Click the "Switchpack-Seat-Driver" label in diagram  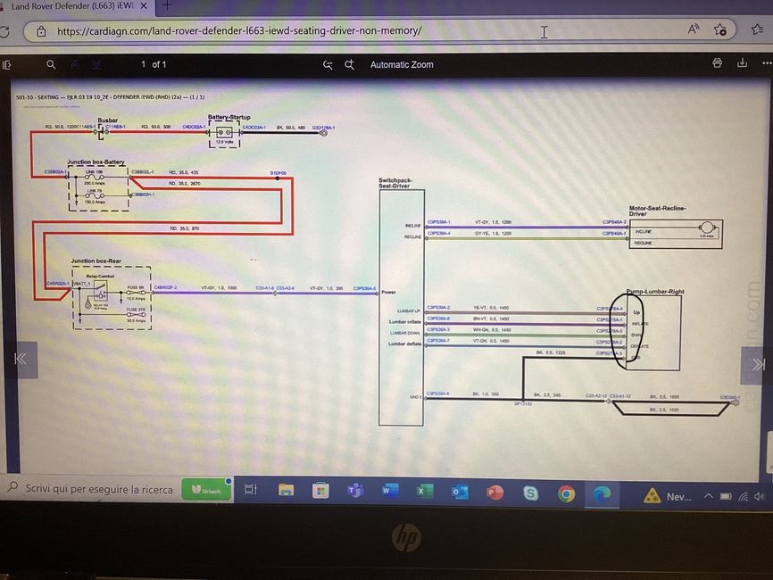[395, 183]
